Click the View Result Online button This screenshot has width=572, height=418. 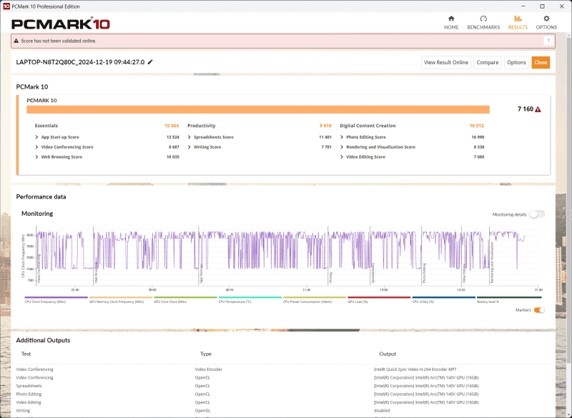coord(445,62)
